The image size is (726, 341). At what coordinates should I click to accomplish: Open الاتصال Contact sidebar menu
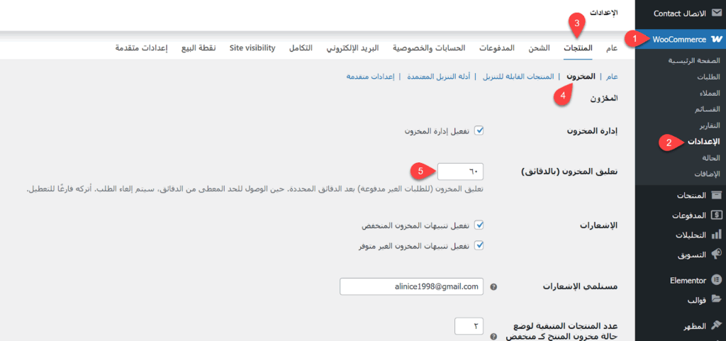[x=681, y=13]
